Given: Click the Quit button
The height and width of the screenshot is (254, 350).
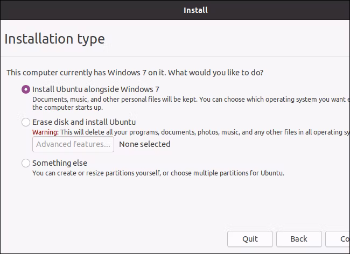Looking at the screenshot, I should point(250,239).
